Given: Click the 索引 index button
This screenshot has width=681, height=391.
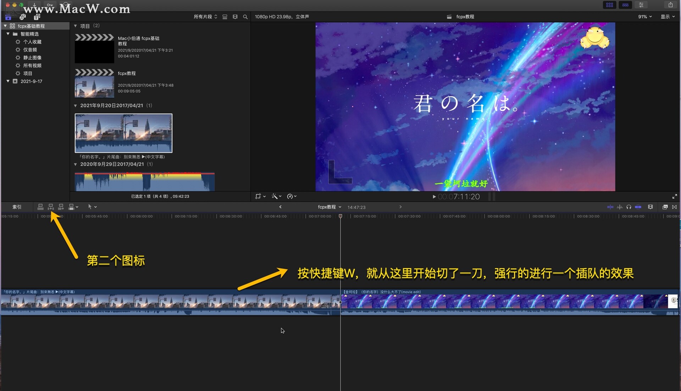Looking at the screenshot, I should click(17, 207).
